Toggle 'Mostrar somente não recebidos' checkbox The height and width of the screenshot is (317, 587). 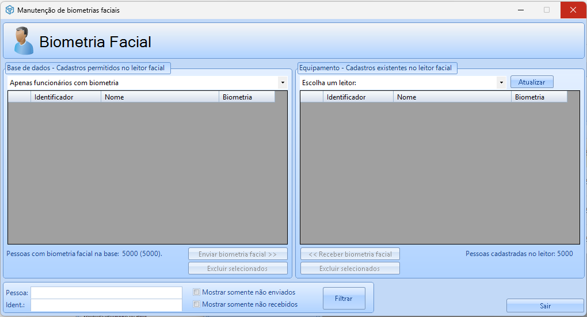tap(197, 304)
